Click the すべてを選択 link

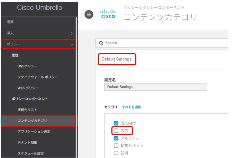pos(132,107)
